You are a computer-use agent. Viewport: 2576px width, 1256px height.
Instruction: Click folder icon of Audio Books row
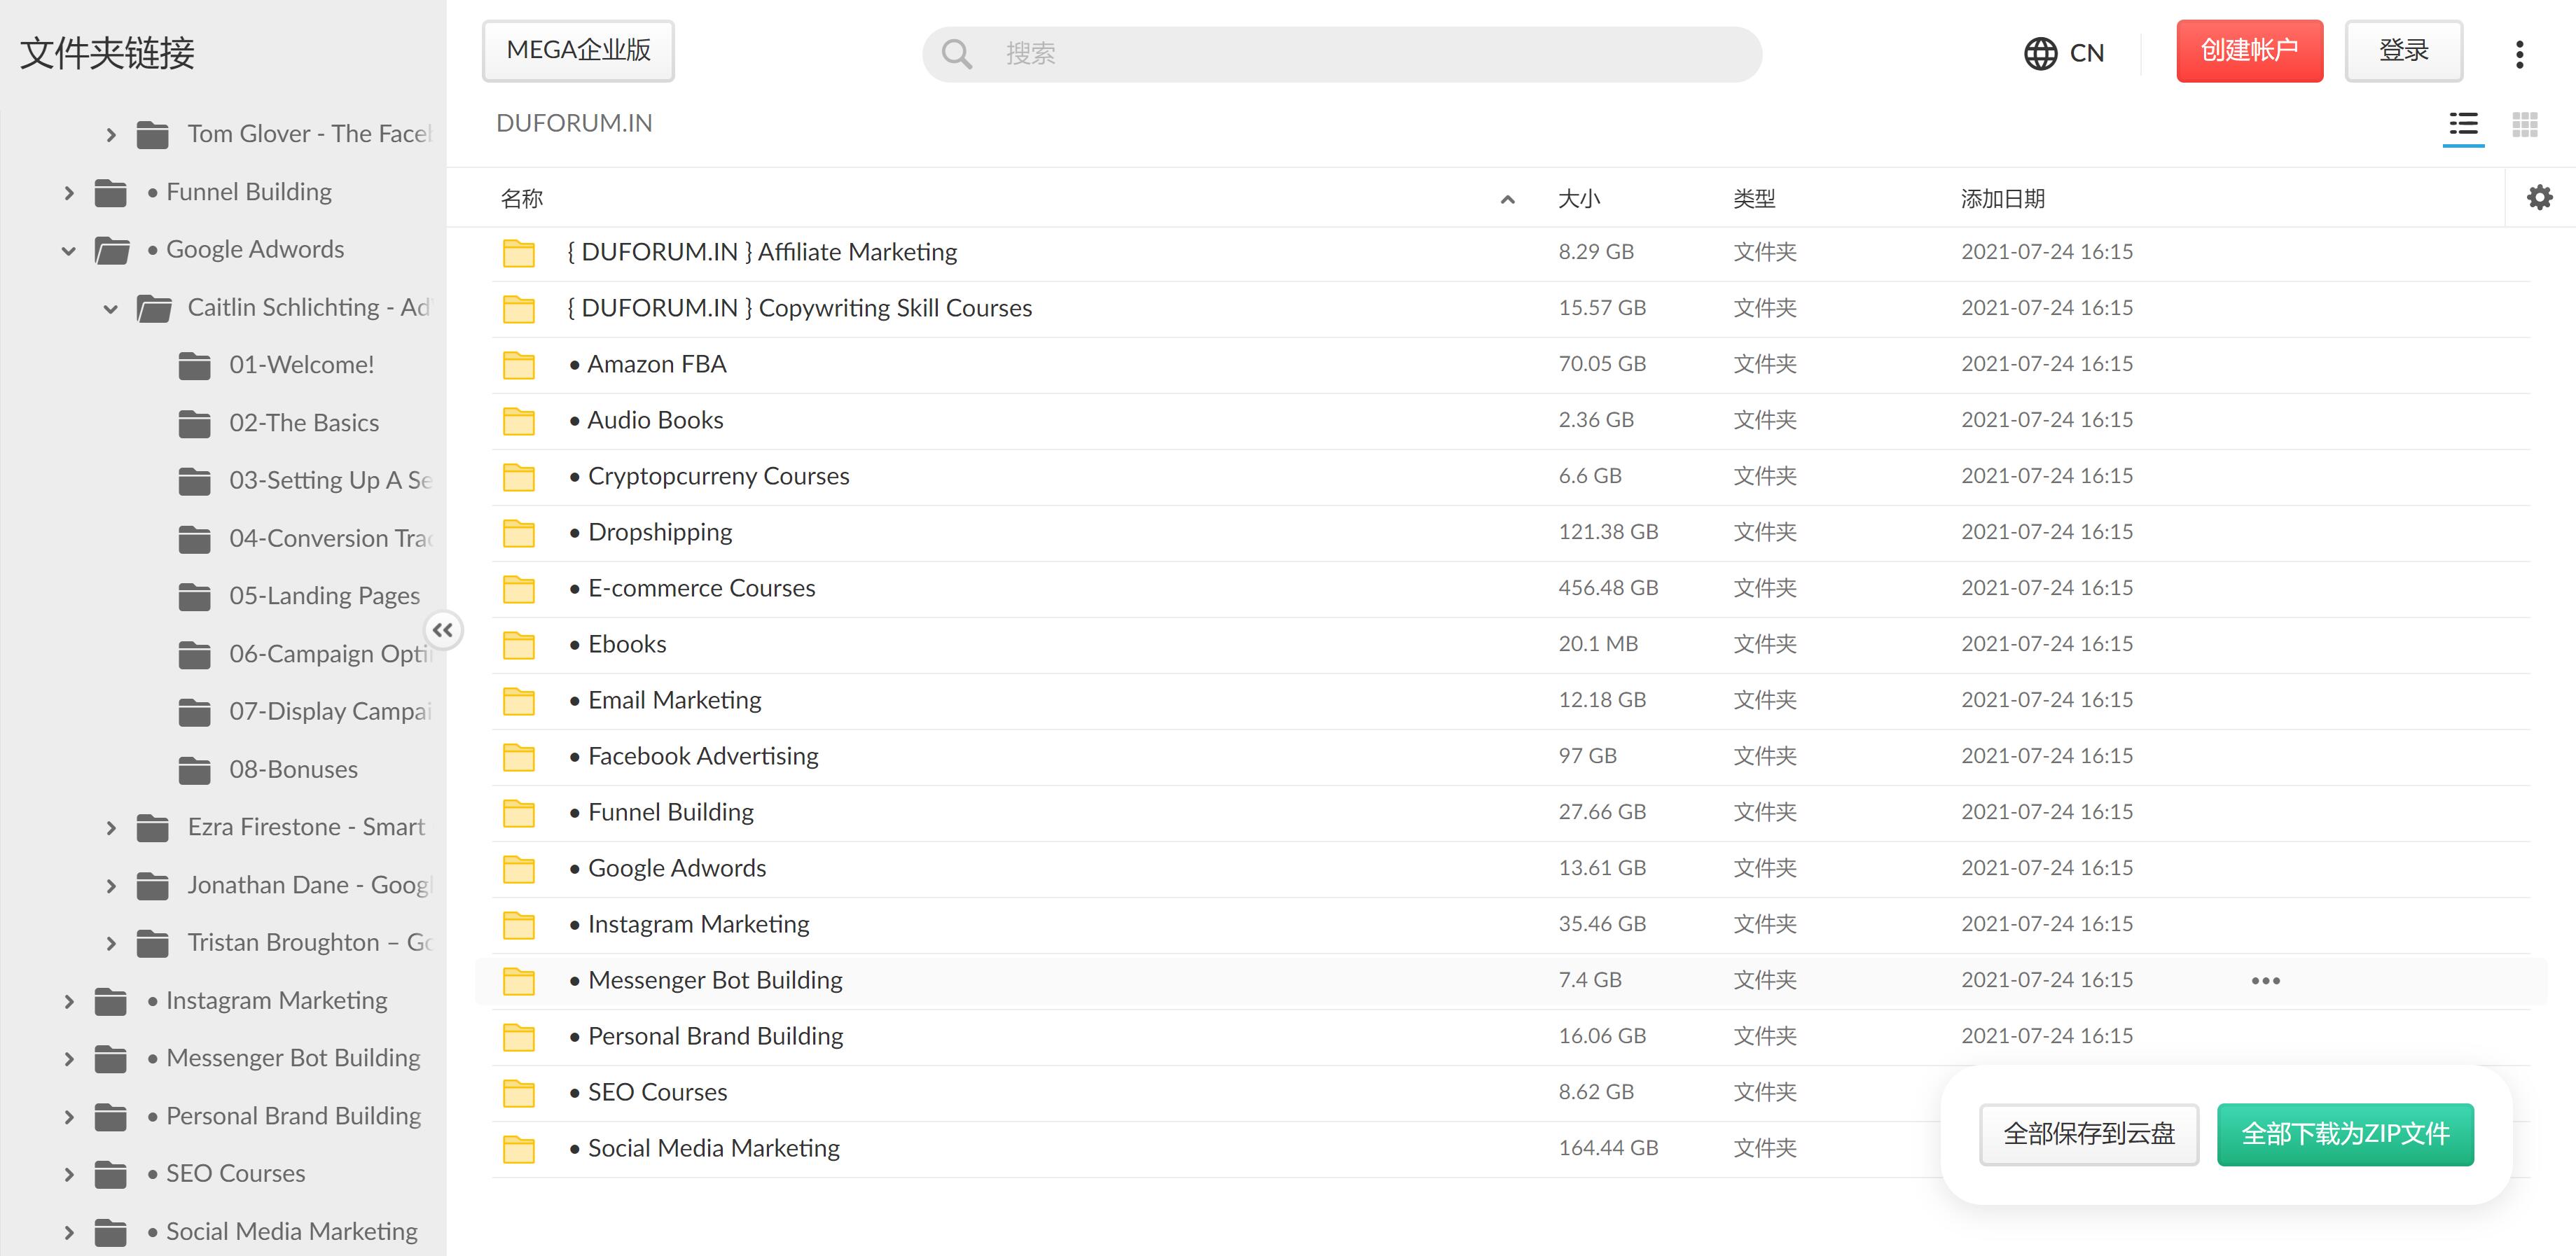click(518, 421)
